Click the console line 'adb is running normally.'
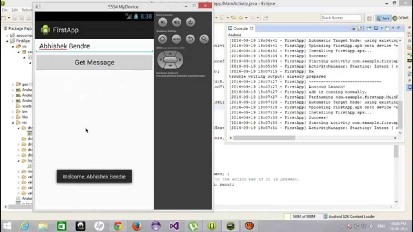The height and width of the screenshot is (232, 413). tap(337, 92)
